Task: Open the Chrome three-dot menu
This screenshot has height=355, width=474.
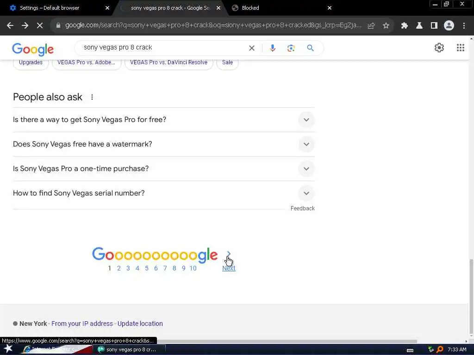Action: tap(464, 26)
